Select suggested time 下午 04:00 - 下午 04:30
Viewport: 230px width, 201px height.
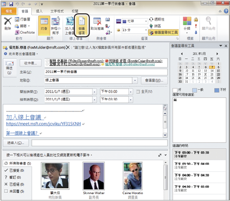coord(199,177)
